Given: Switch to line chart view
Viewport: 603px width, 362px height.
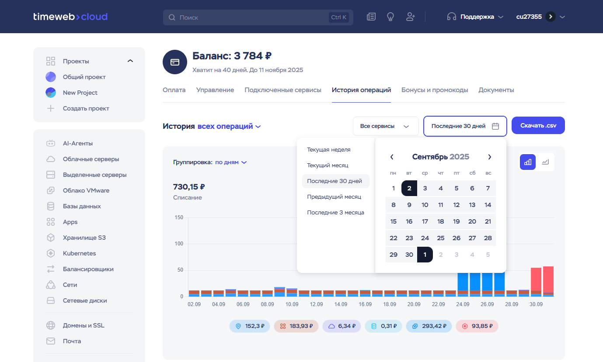Looking at the screenshot, I should [545, 162].
